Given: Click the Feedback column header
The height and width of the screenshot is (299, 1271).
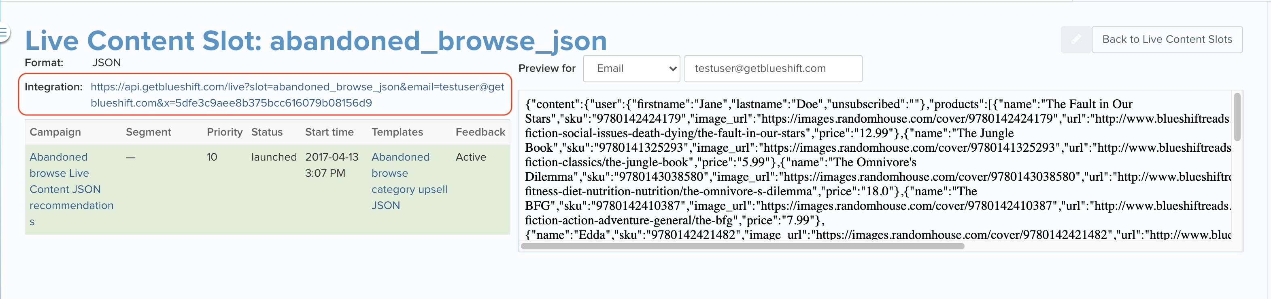Looking at the screenshot, I should (480, 132).
